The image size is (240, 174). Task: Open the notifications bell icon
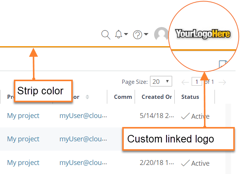(x=118, y=34)
